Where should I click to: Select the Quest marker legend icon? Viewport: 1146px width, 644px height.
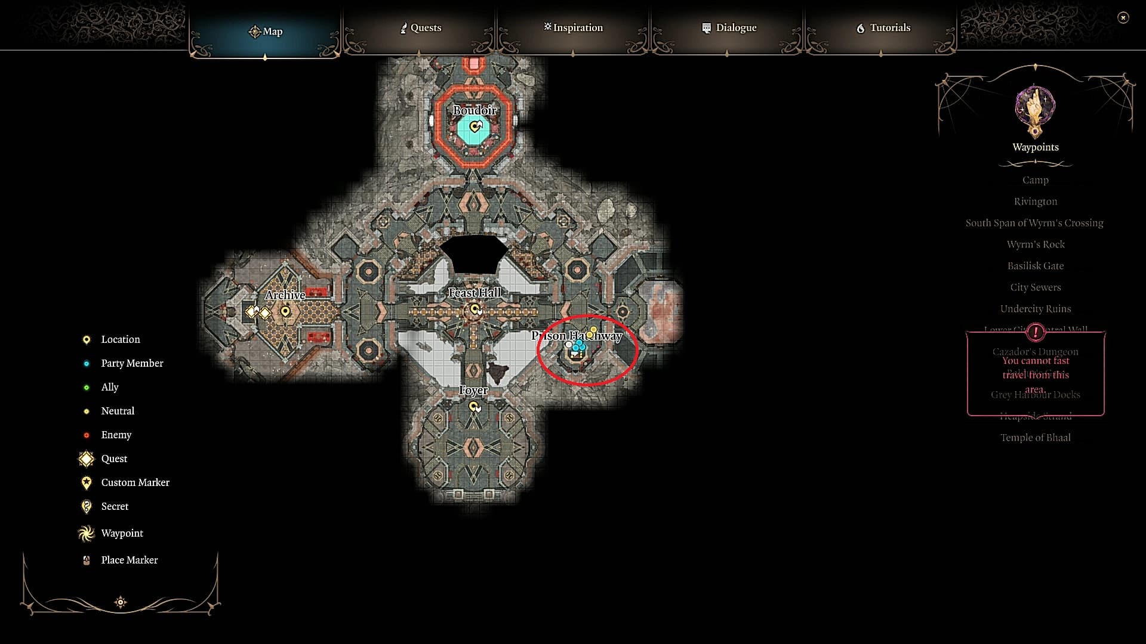[x=86, y=457]
